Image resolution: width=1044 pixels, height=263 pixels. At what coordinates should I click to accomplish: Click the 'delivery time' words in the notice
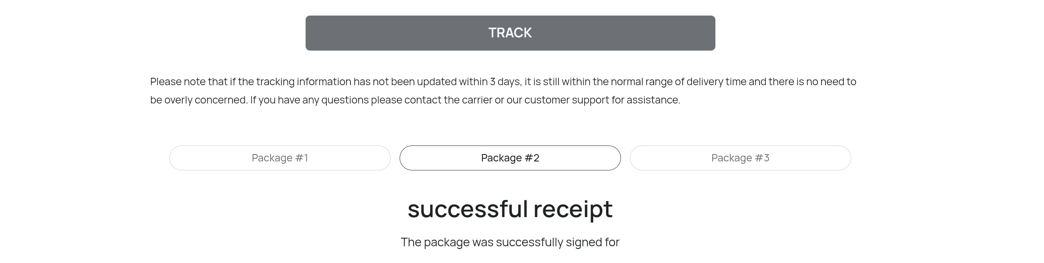(716, 82)
